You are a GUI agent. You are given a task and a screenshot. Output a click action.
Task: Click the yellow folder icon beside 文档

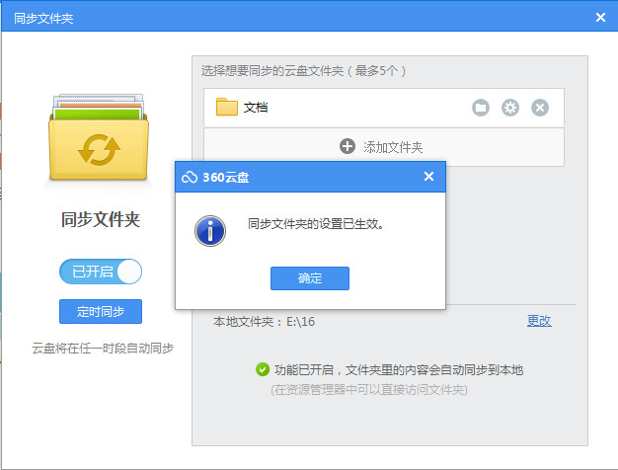(227, 107)
